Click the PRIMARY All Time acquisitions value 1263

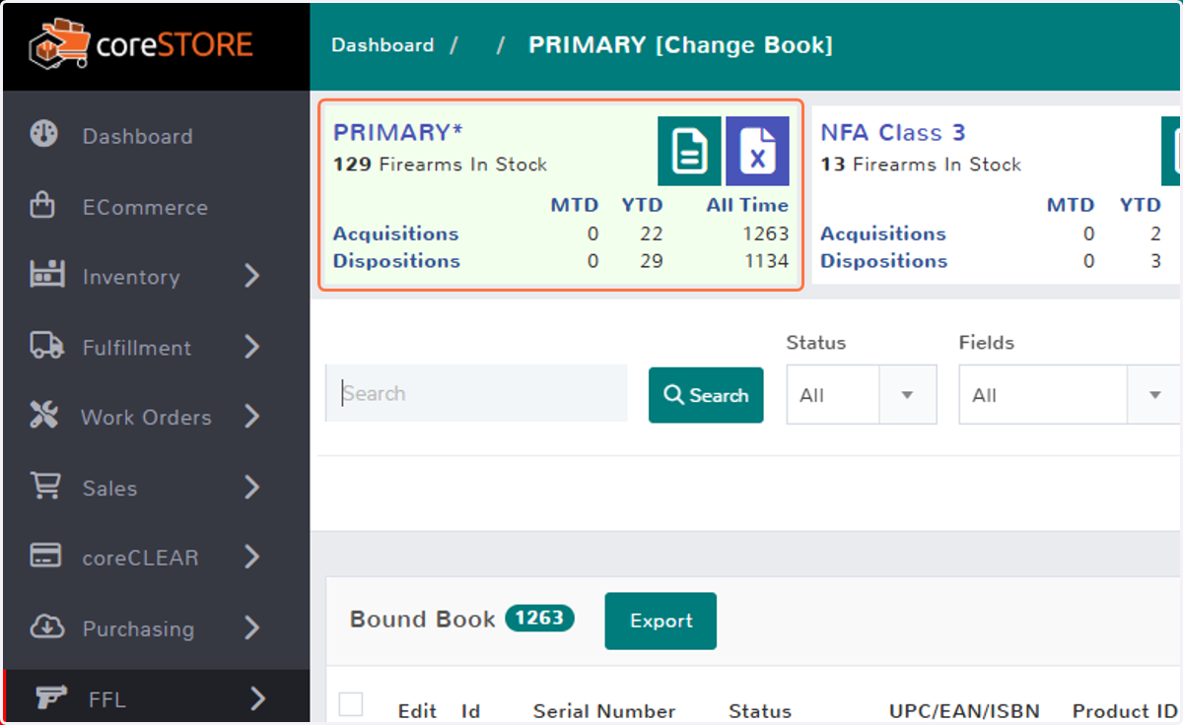pos(767,233)
